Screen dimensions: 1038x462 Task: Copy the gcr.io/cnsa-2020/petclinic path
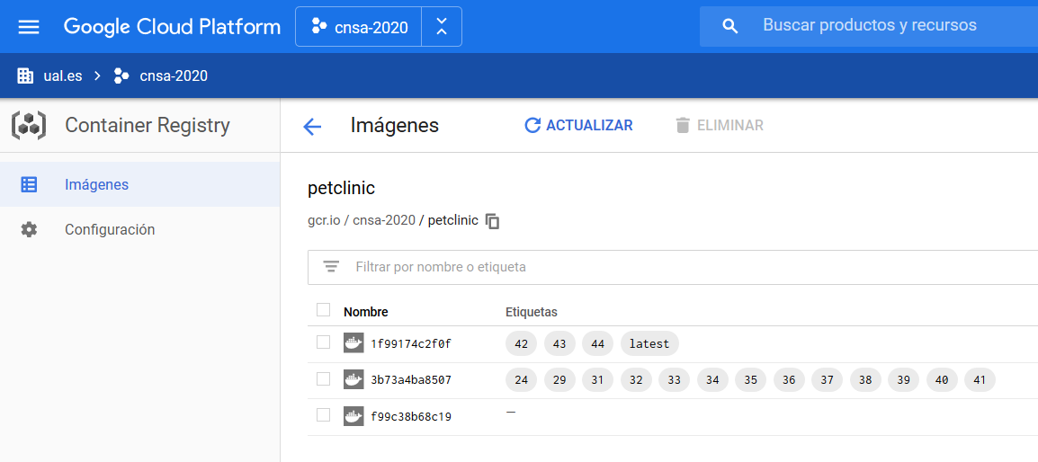coord(493,221)
